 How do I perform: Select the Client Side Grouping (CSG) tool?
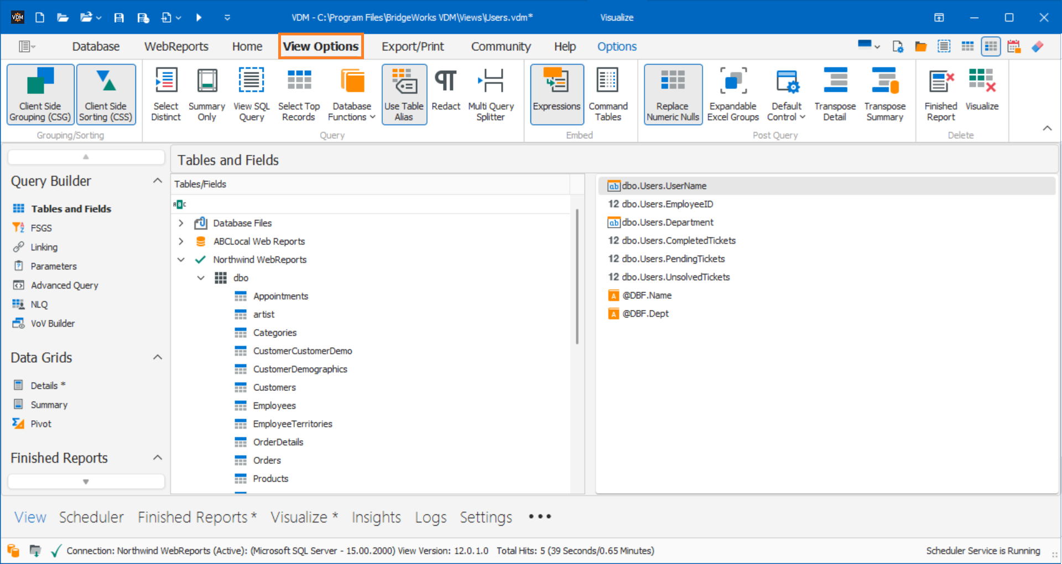click(39, 94)
